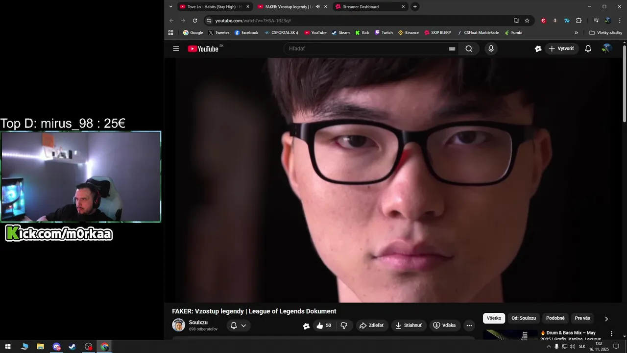Open the Chrome extensions puzzle icon

pyautogui.click(x=579, y=21)
